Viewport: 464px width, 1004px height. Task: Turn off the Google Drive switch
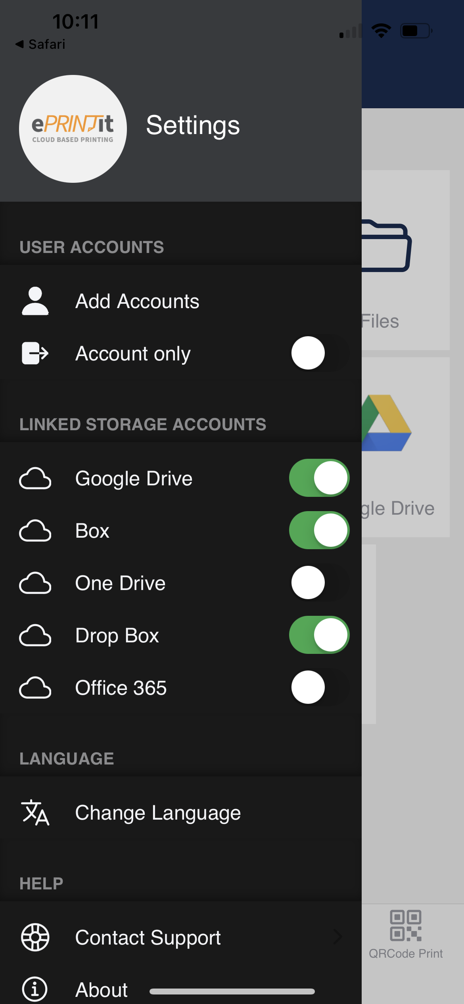(319, 478)
